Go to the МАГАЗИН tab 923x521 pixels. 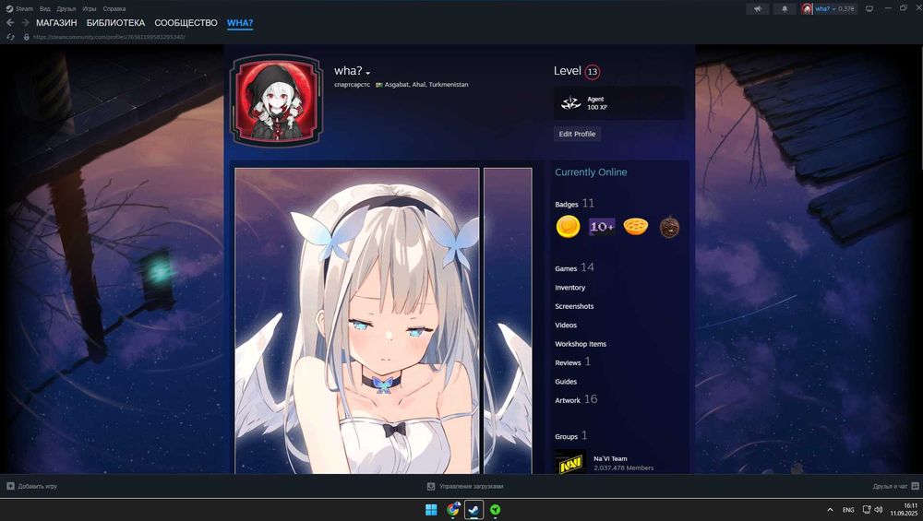coord(56,23)
